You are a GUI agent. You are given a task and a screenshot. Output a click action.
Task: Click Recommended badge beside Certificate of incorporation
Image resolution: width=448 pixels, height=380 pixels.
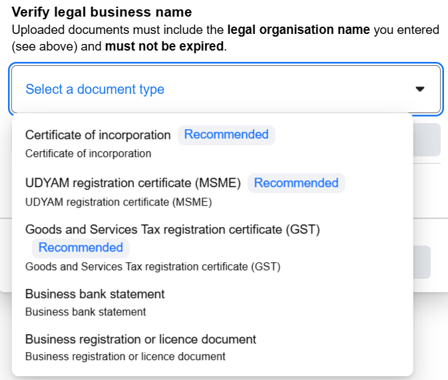coord(226,134)
